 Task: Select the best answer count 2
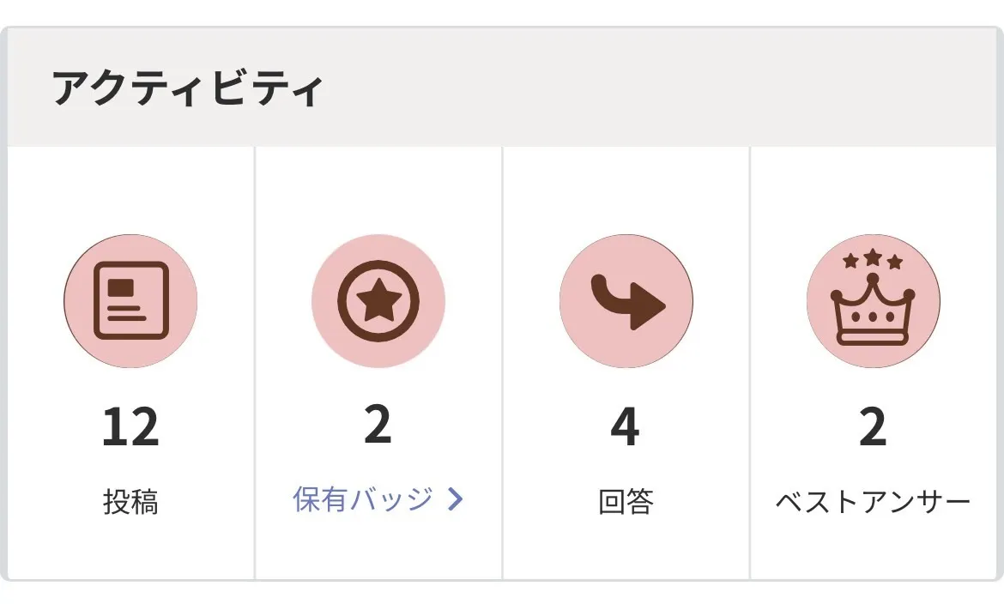click(873, 426)
